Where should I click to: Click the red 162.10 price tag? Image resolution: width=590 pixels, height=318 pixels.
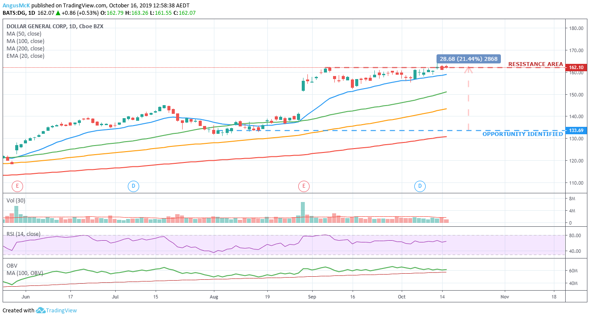tap(576, 67)
